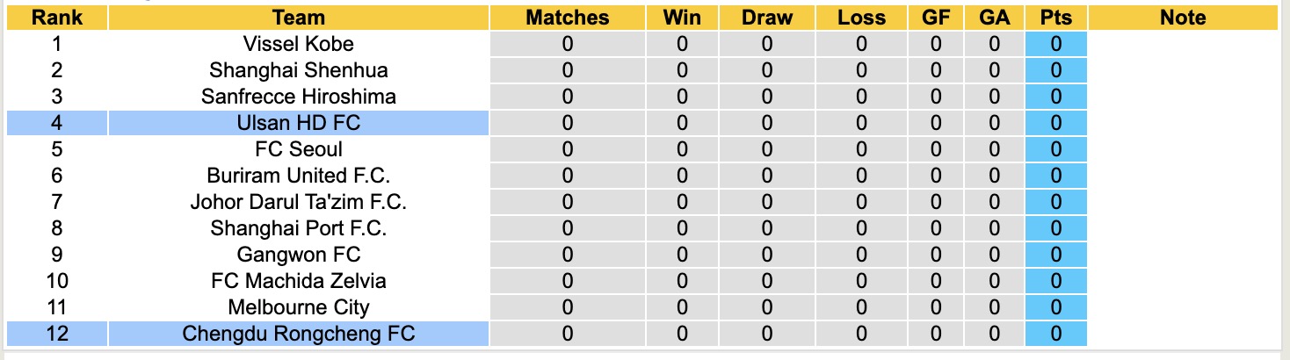Image resolution: width=1290 pixels, height=360 pixels.
Task: Select the Draw column header
Action: click(766, 18)
